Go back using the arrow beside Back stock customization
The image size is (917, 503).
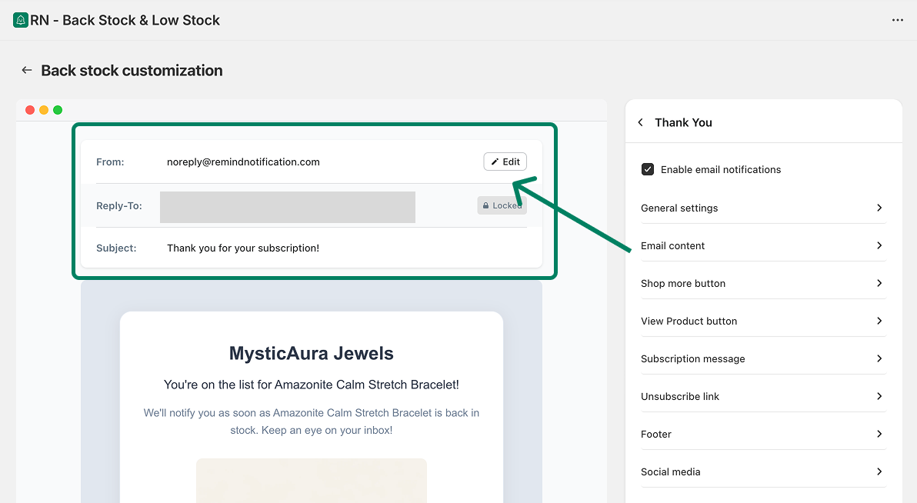pyautogui.click(x=27, y=70)
